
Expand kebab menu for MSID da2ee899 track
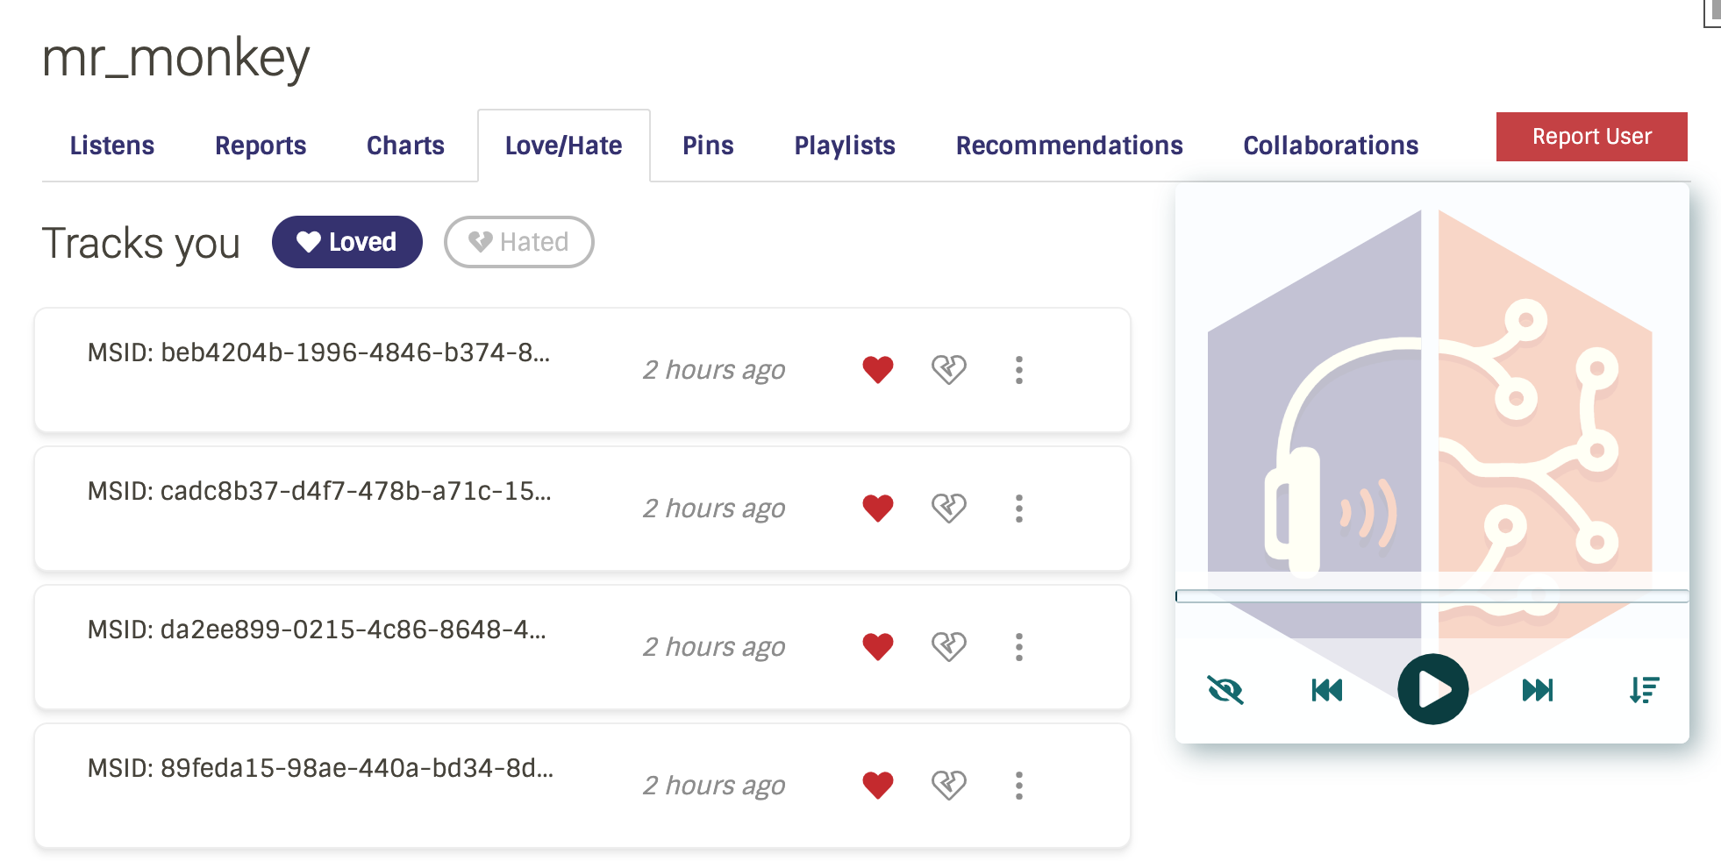(x=1018, y=647)
